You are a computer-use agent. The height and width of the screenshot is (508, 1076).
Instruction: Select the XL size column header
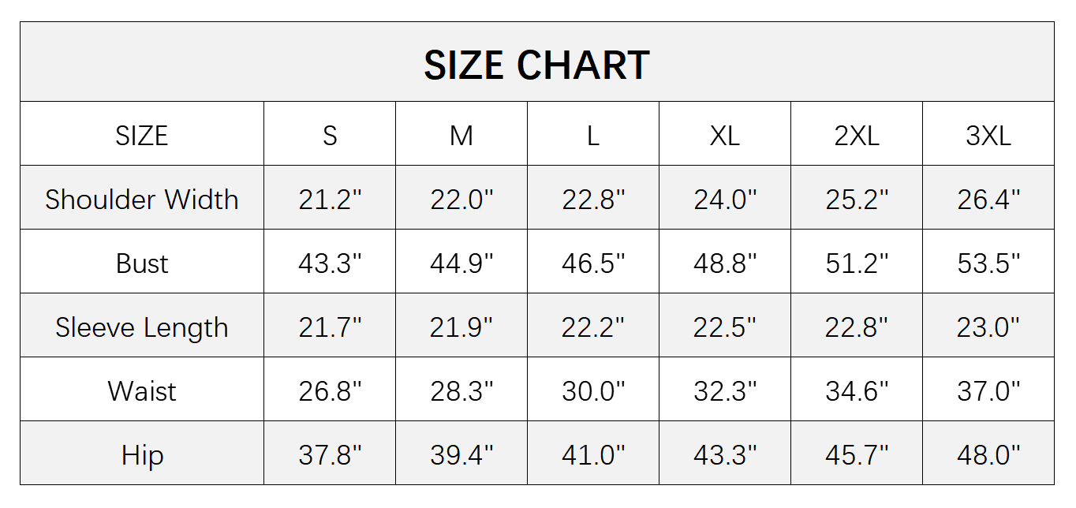point(724,136)
